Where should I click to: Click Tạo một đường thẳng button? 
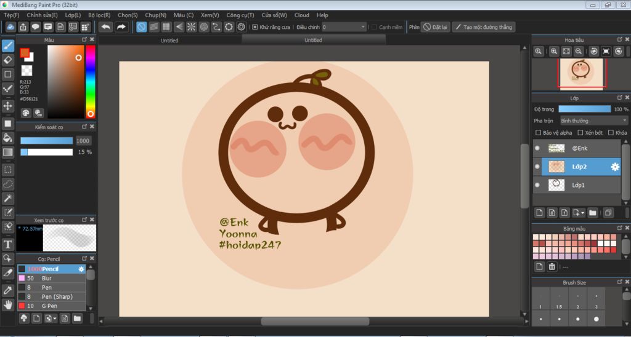tap(483, 27)
